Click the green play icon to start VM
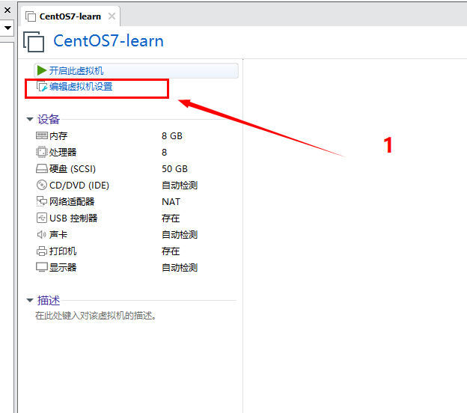The width and height of the screenshot is (467, 413). [42, 70]
